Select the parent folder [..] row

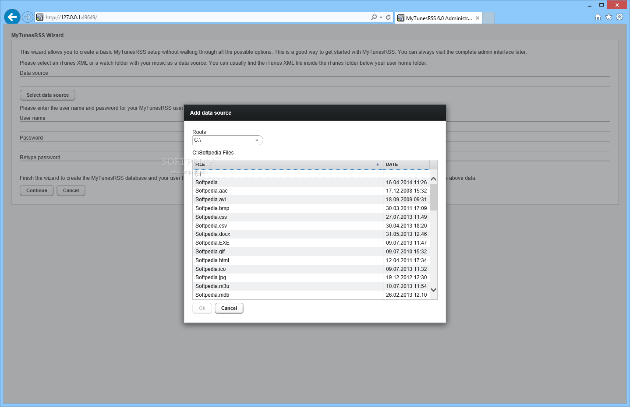(311, 174)
